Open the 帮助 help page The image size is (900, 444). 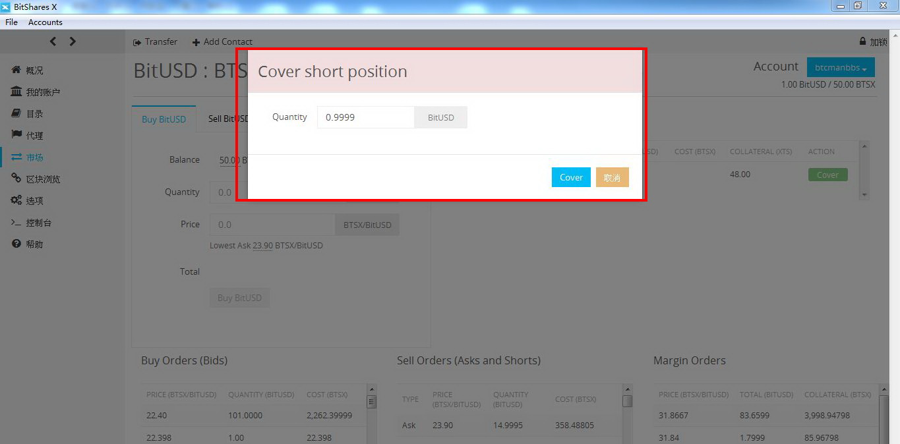pos(27,244)
